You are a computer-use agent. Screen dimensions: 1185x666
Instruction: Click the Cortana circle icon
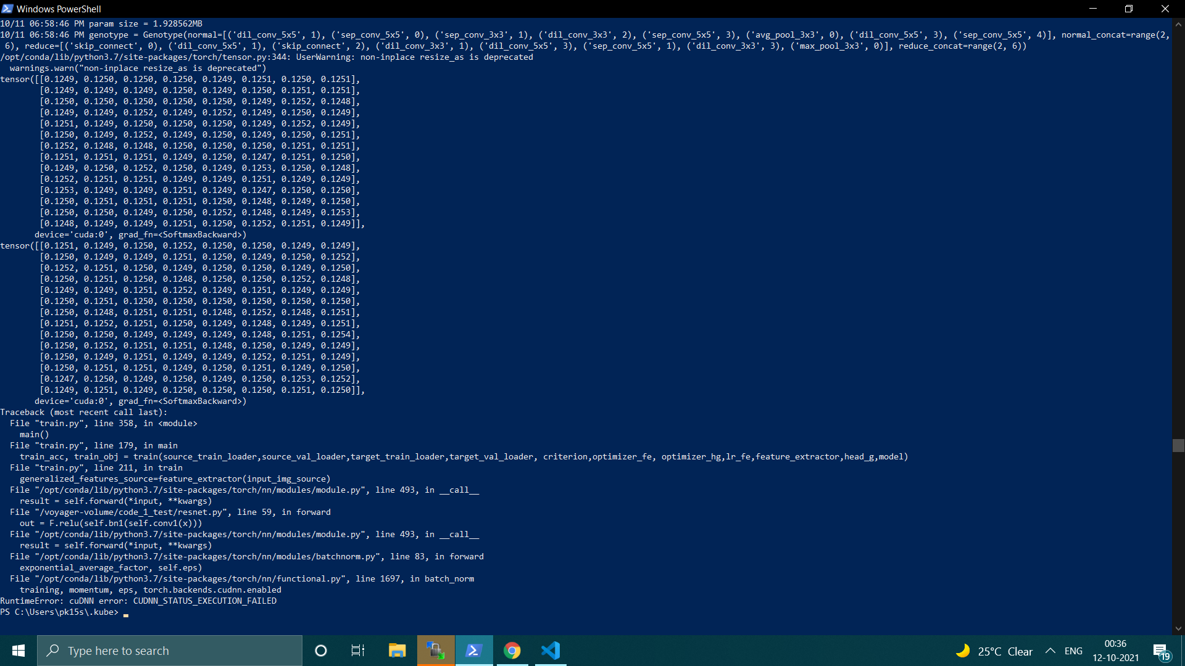tap(320, 651)
